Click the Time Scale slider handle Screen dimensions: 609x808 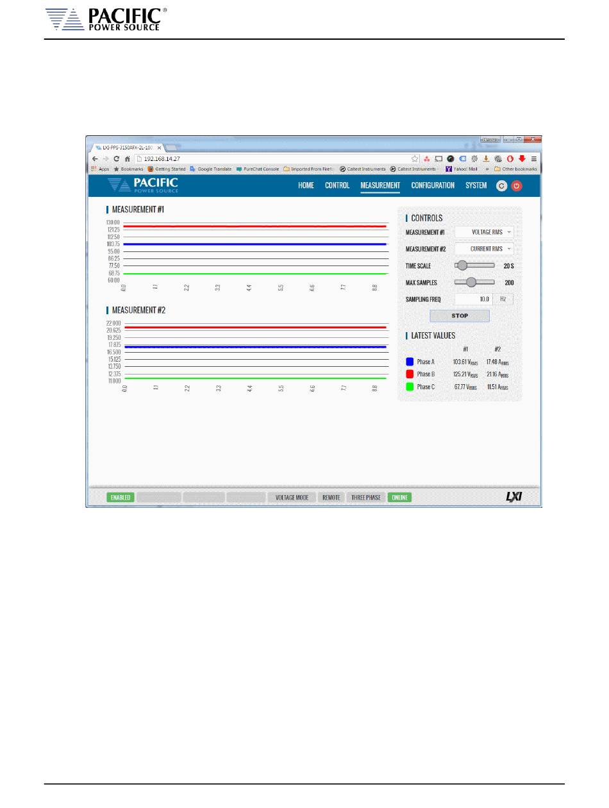pos(462,265)
